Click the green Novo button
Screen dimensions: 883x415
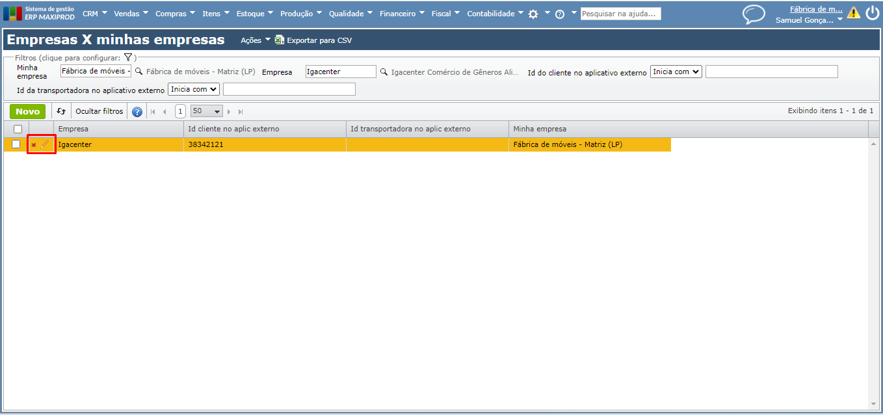click(x=28, y=111)
